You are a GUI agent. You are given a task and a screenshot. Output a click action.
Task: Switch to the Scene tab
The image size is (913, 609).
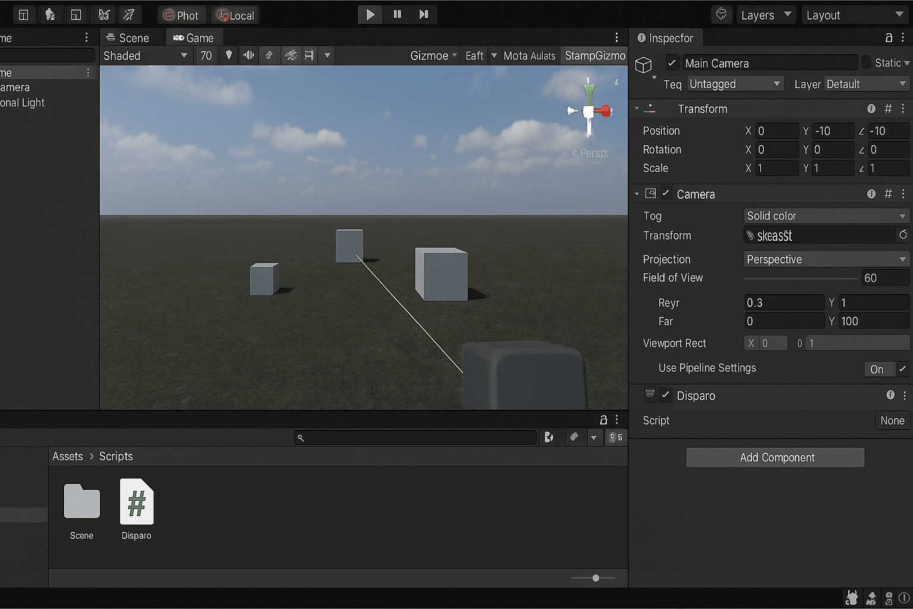pos(131,37)
